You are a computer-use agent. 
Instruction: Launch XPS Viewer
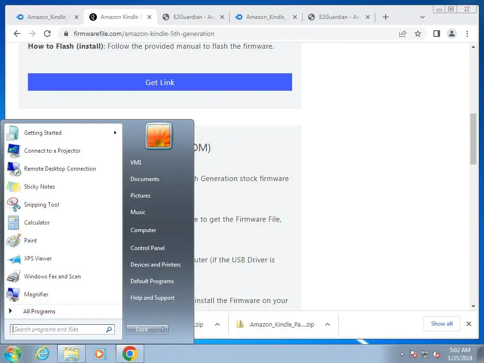(64, 259)
